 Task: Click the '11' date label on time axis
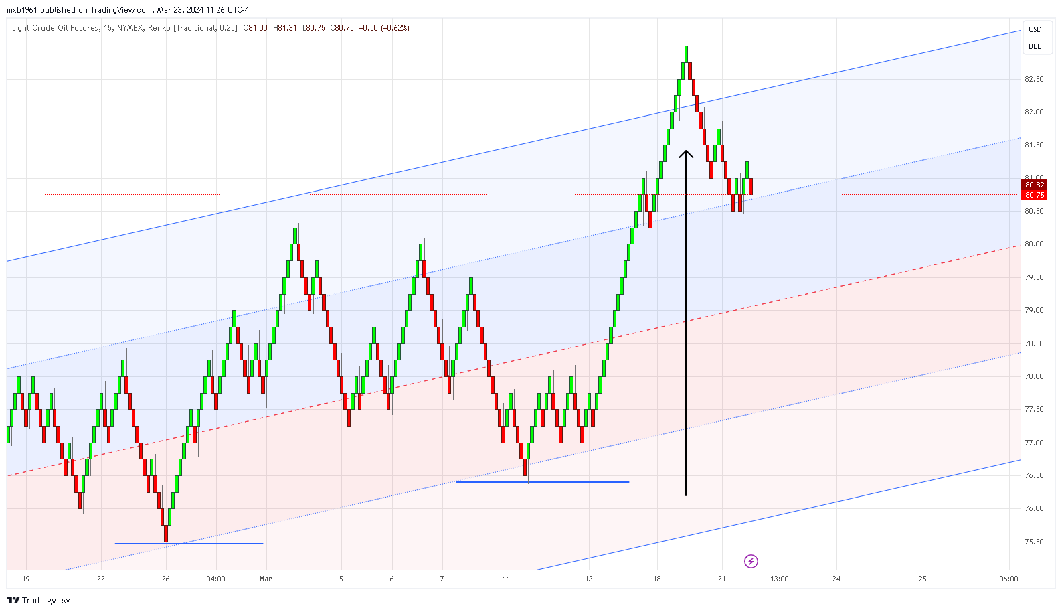pyautogui.click(x=507, y=579)
